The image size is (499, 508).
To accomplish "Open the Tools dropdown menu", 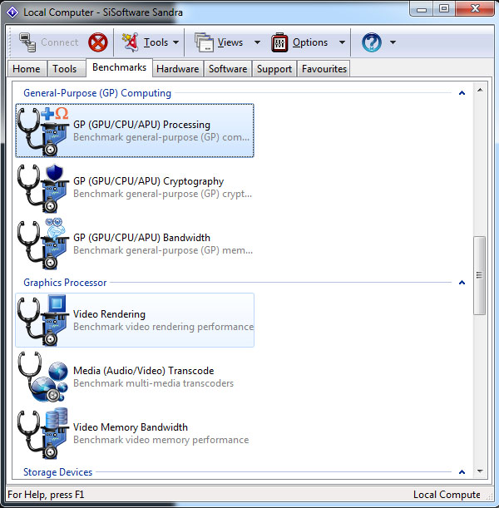I will coord(151,42).
